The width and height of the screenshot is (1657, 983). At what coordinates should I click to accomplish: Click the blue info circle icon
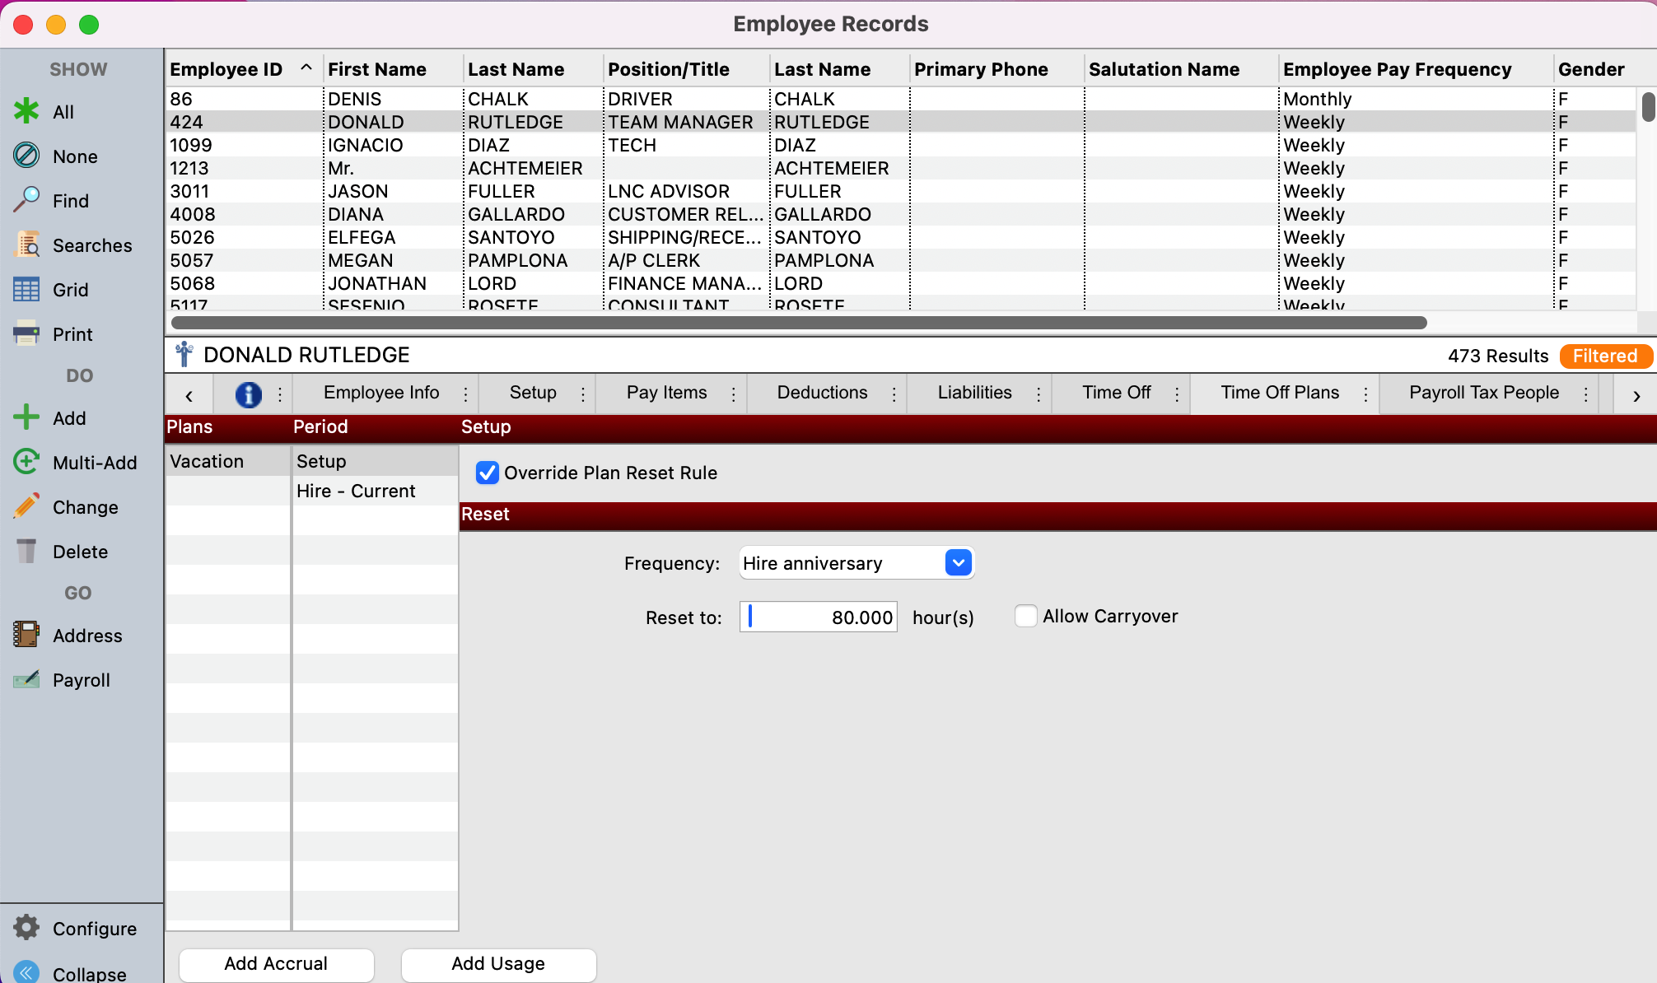(x=248, y=394)
